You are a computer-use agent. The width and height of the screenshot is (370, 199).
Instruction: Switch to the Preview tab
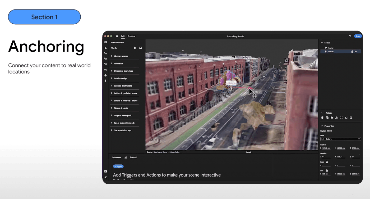[131, 36]
